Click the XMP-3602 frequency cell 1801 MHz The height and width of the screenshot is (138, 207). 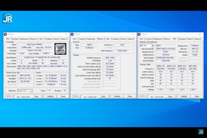(193, 69)
